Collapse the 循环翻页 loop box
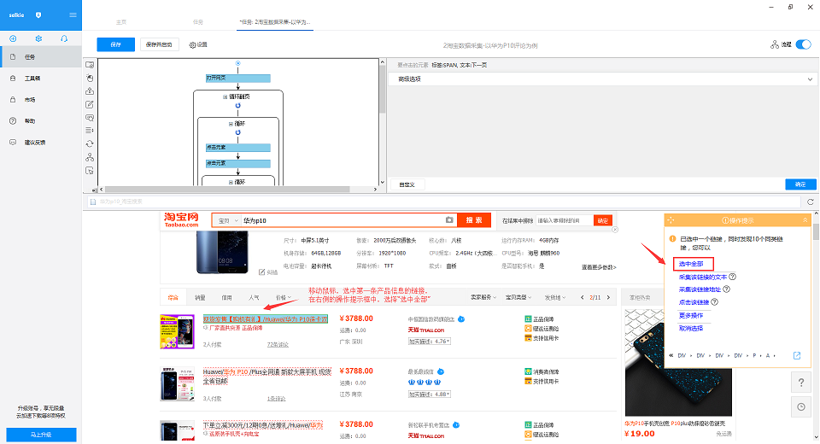Image resolution: width=820 pixels, height=444 pixels. coord(225,96)
